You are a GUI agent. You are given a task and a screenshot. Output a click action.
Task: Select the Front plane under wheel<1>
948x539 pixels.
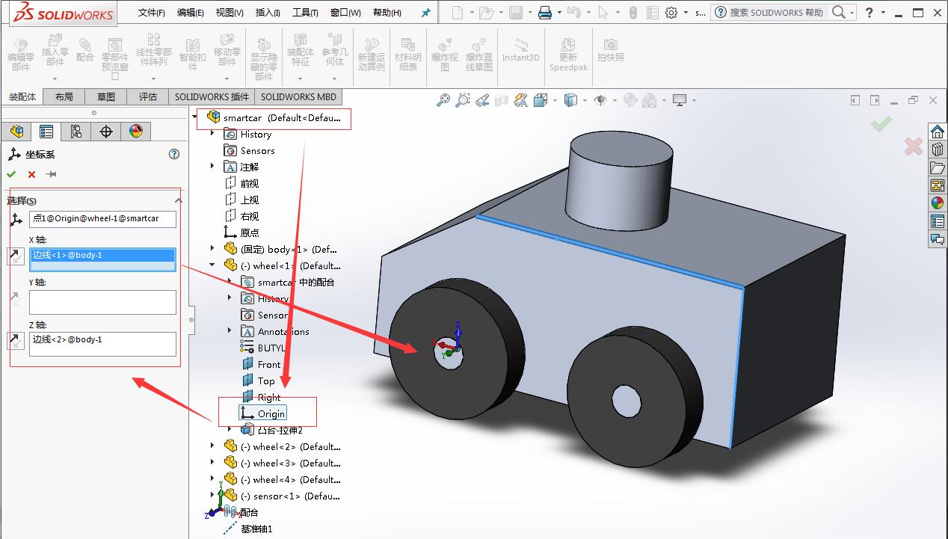click(x=262, y=364)
